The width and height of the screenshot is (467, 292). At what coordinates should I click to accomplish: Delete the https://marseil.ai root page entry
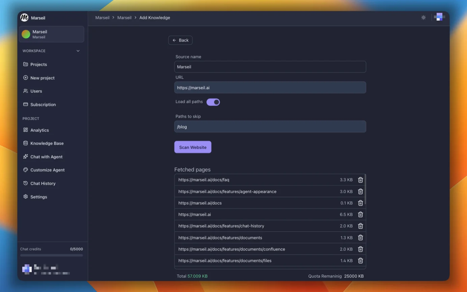point(360,214)
